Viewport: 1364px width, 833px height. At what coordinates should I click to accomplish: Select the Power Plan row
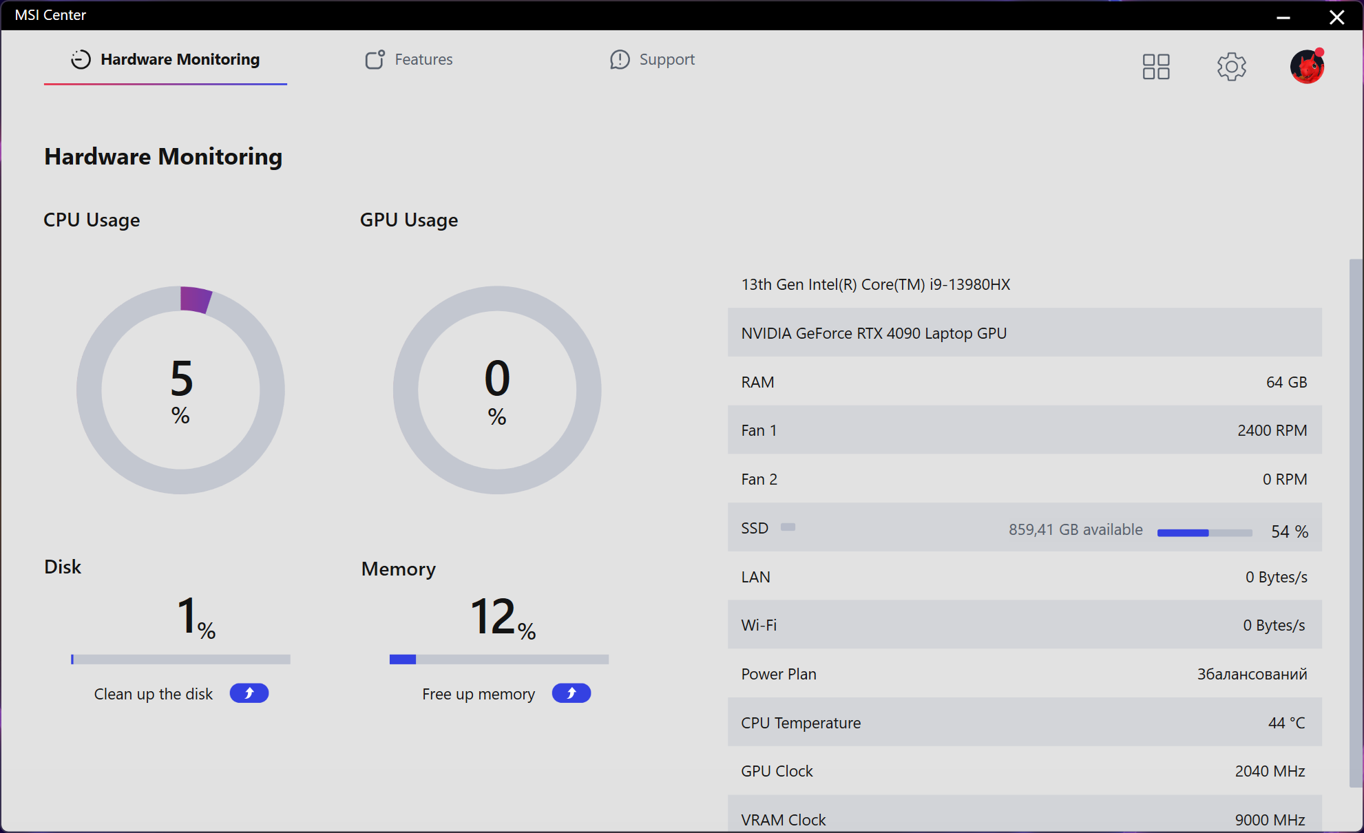[1024, 674]
